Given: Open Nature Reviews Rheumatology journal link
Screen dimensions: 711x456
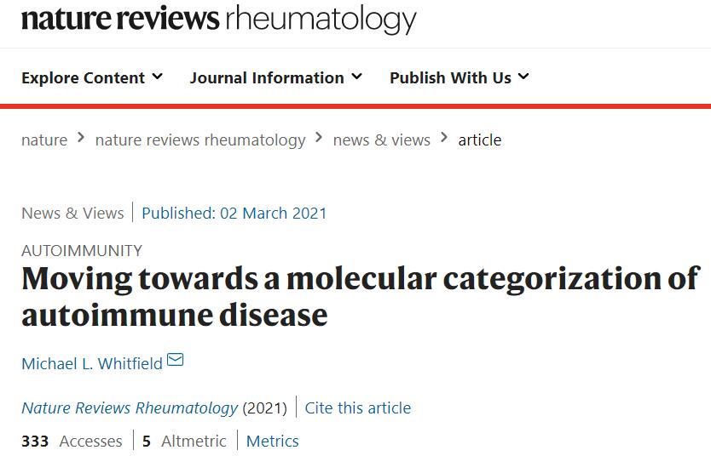Looking at the screenshot, I should [130, 408].
